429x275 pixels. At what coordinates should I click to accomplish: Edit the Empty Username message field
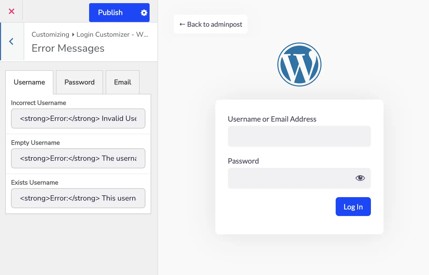click(78, 158)
